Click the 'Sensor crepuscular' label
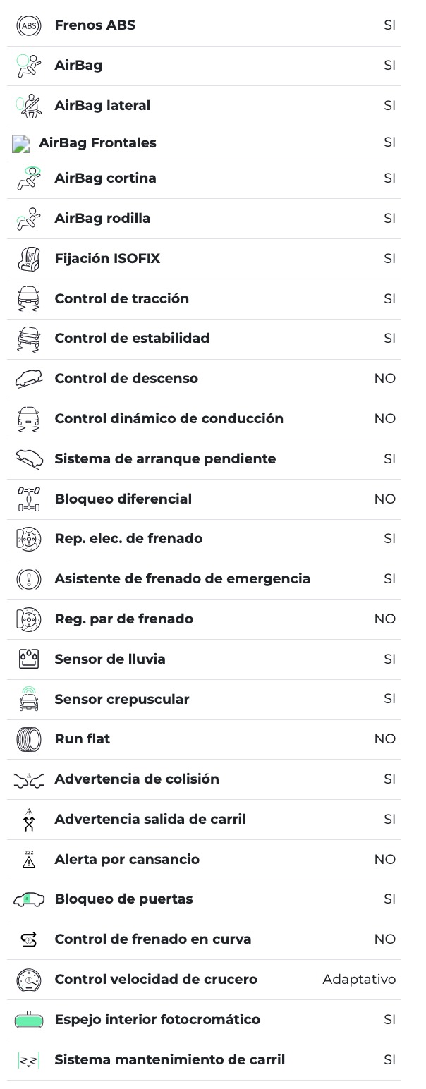Image resolution: width=426 pixels, height=1089 pixels. pyautogui.click(x=121, y=699)
